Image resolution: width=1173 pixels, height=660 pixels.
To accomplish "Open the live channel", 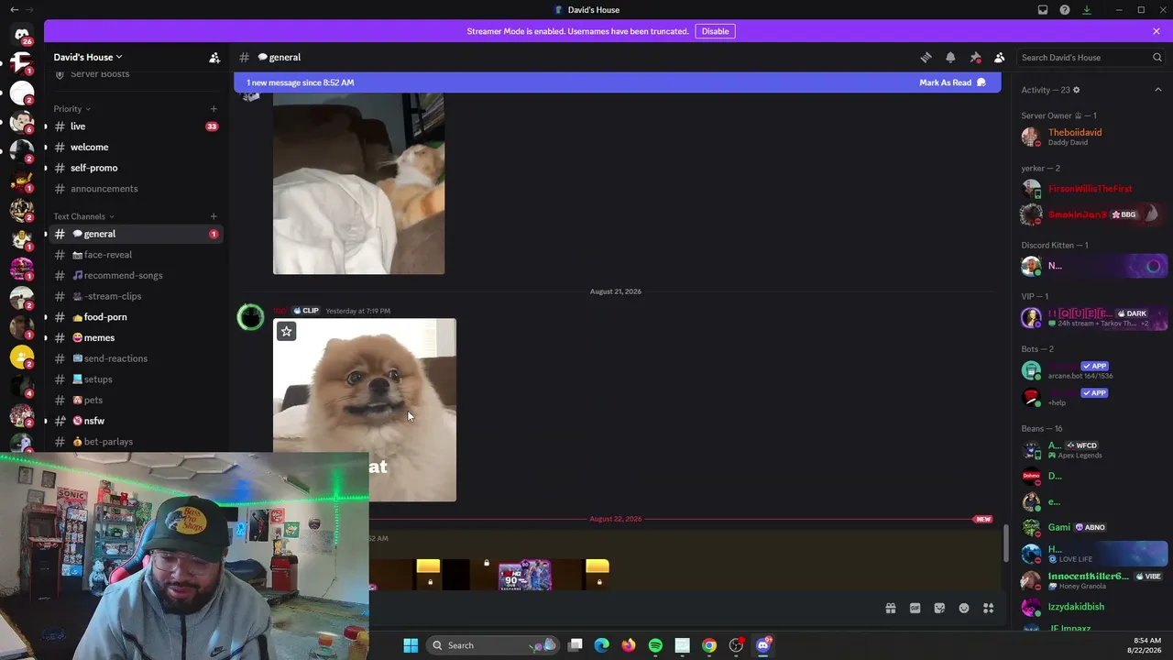I will coord(136,126).
